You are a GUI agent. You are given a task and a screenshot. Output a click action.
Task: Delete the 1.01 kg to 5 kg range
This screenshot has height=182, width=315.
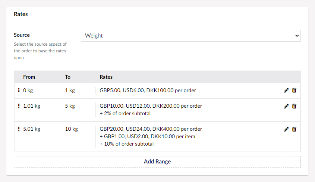[x=294, y=106]
